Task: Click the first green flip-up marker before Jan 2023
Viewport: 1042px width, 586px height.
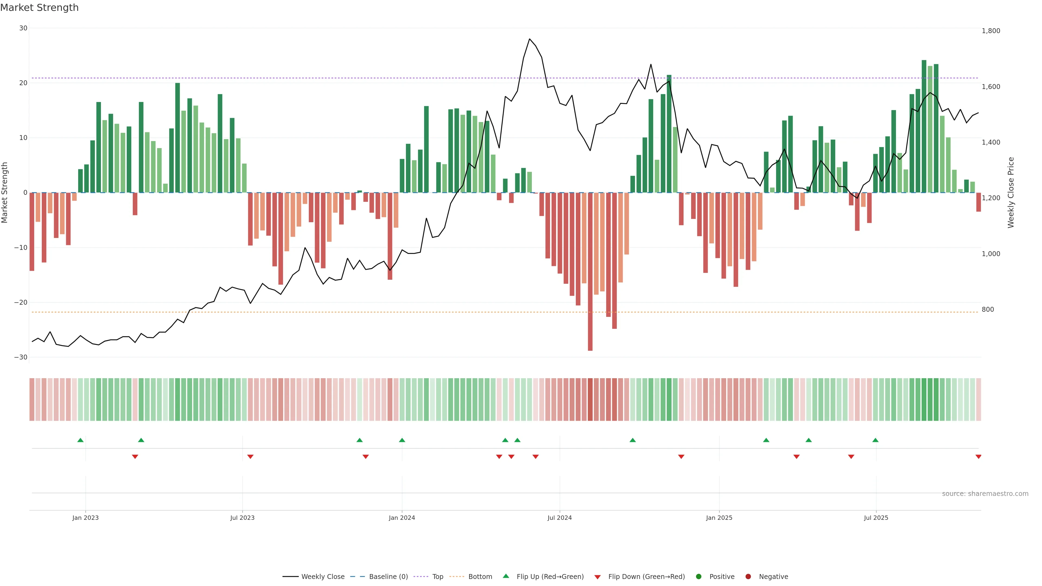Action: click(81, 440)
